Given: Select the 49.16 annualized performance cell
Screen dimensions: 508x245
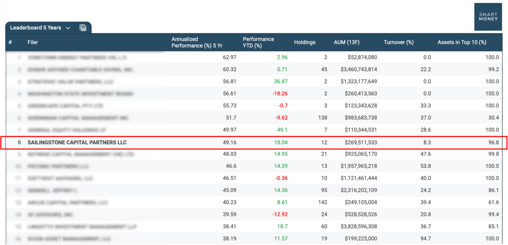Looking at the screenshot, I should coord(230,142).
